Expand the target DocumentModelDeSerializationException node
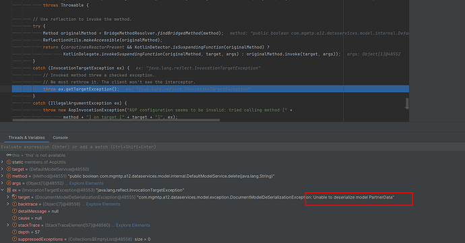 pyautogui.click(x=8, y=197)
